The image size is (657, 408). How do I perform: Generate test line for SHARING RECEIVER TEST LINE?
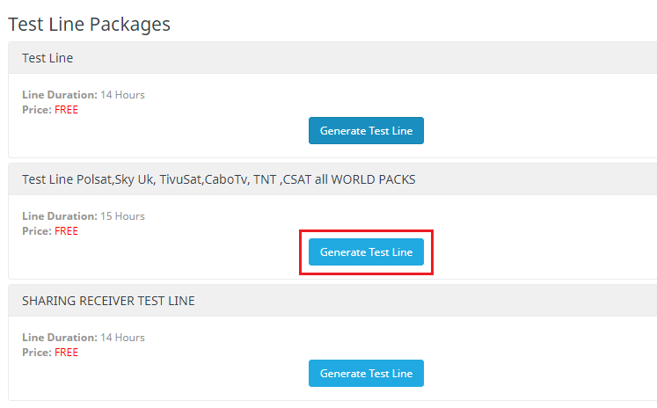366,373
